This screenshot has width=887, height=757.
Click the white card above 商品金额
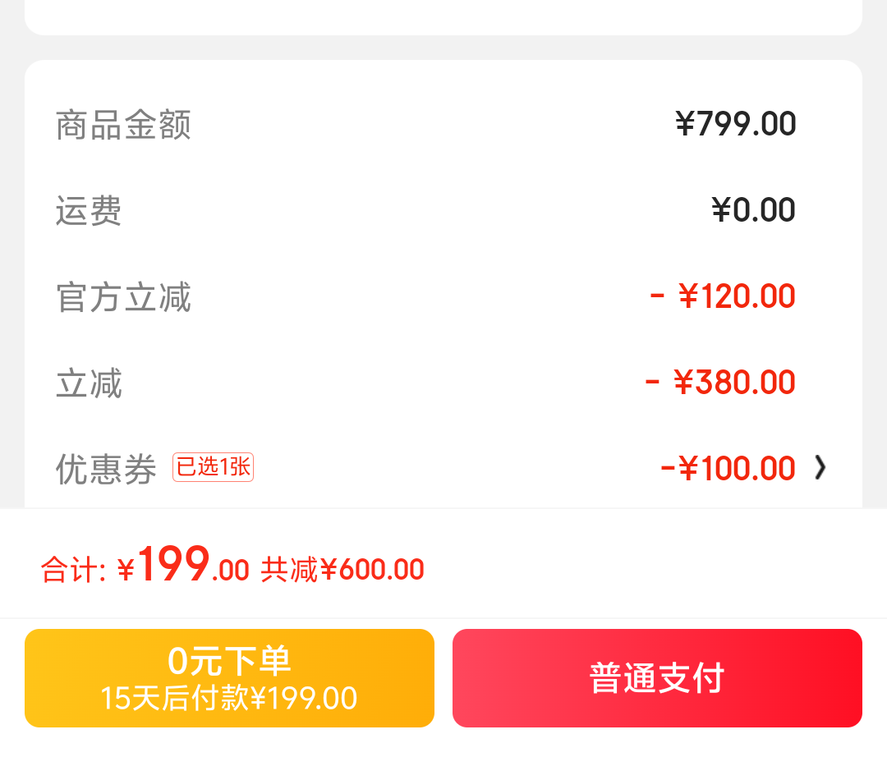click(x=443, y=17)
